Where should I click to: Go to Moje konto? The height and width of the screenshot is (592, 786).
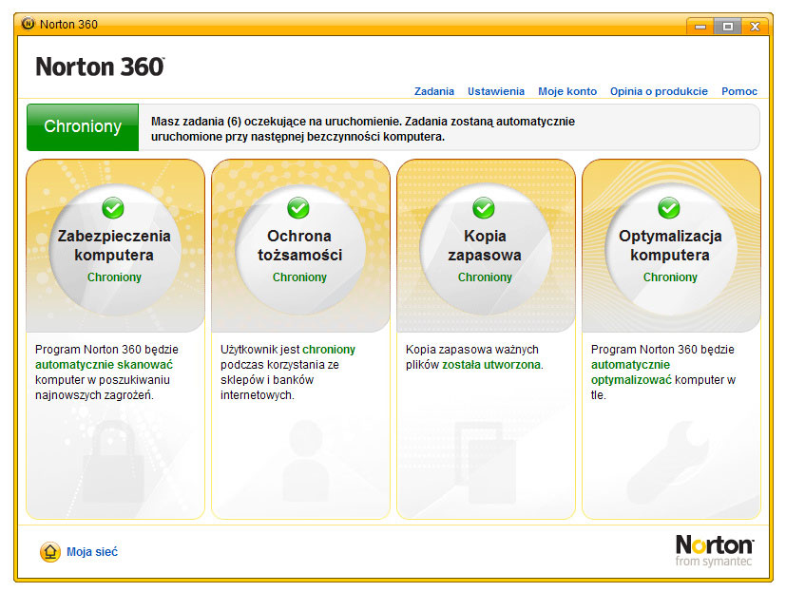point(567,91)
